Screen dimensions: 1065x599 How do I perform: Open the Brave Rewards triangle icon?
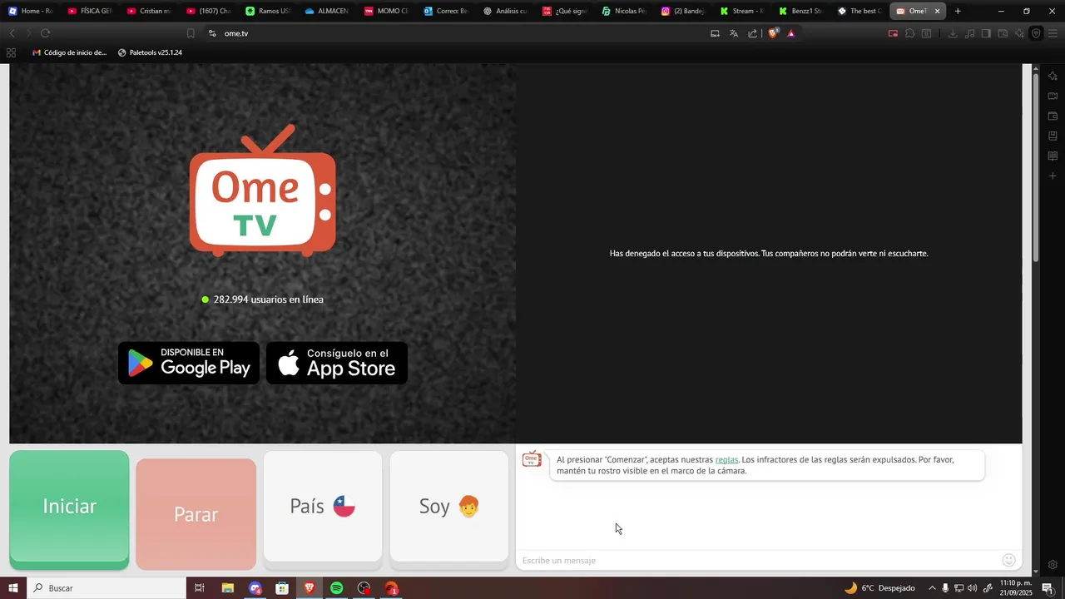pyautogui.click(x=791, y=33)
